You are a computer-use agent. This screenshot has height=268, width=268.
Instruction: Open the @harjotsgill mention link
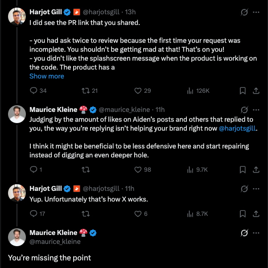tap(237, 128)
